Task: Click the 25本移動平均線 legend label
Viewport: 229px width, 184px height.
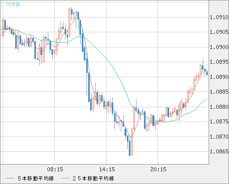Action: coord(93,178)
